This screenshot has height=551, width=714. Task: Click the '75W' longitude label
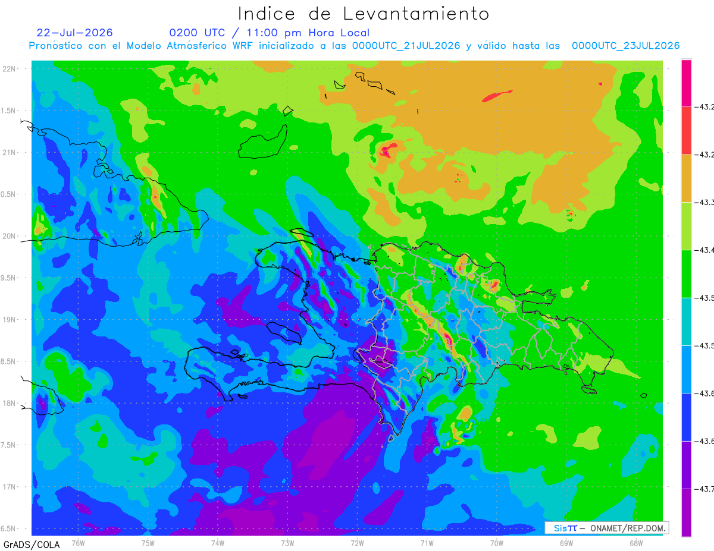(148, 543)
